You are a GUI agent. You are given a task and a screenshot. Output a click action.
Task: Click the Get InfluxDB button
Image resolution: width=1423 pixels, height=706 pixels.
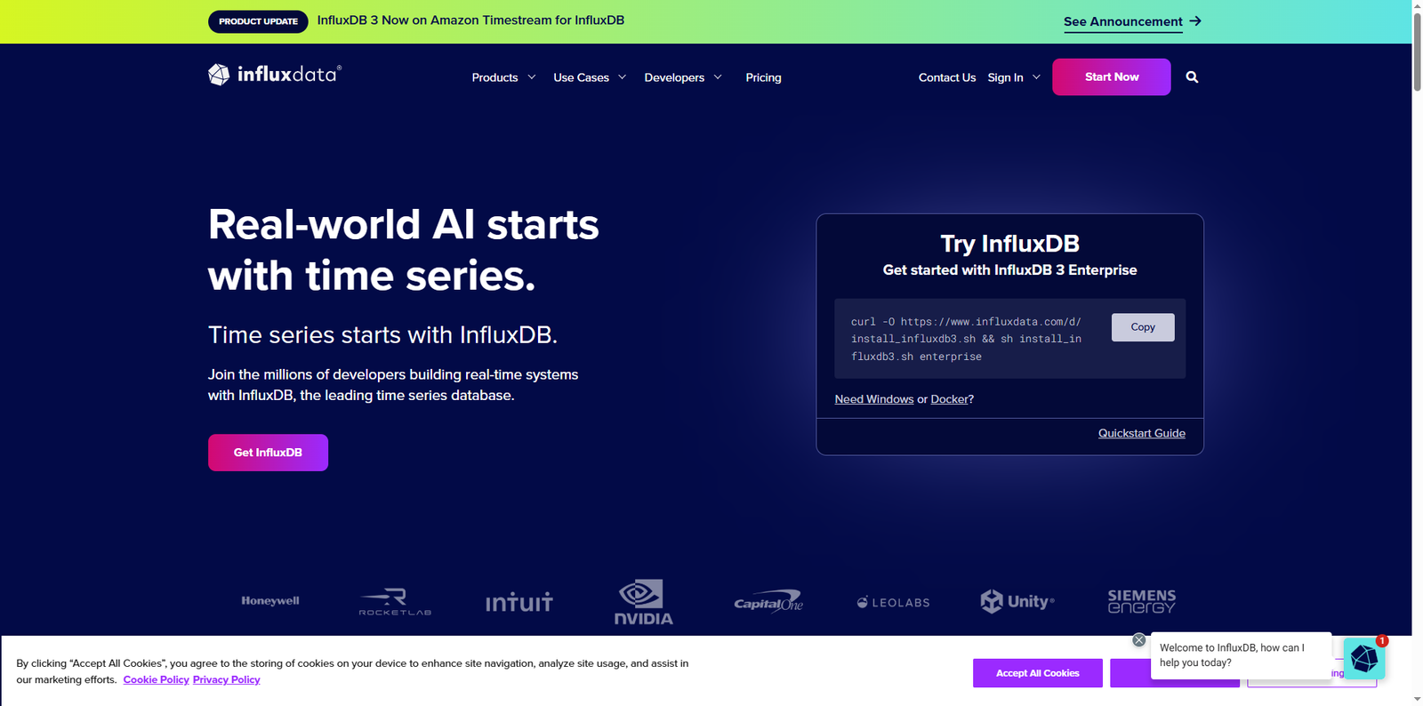point(268,453)
